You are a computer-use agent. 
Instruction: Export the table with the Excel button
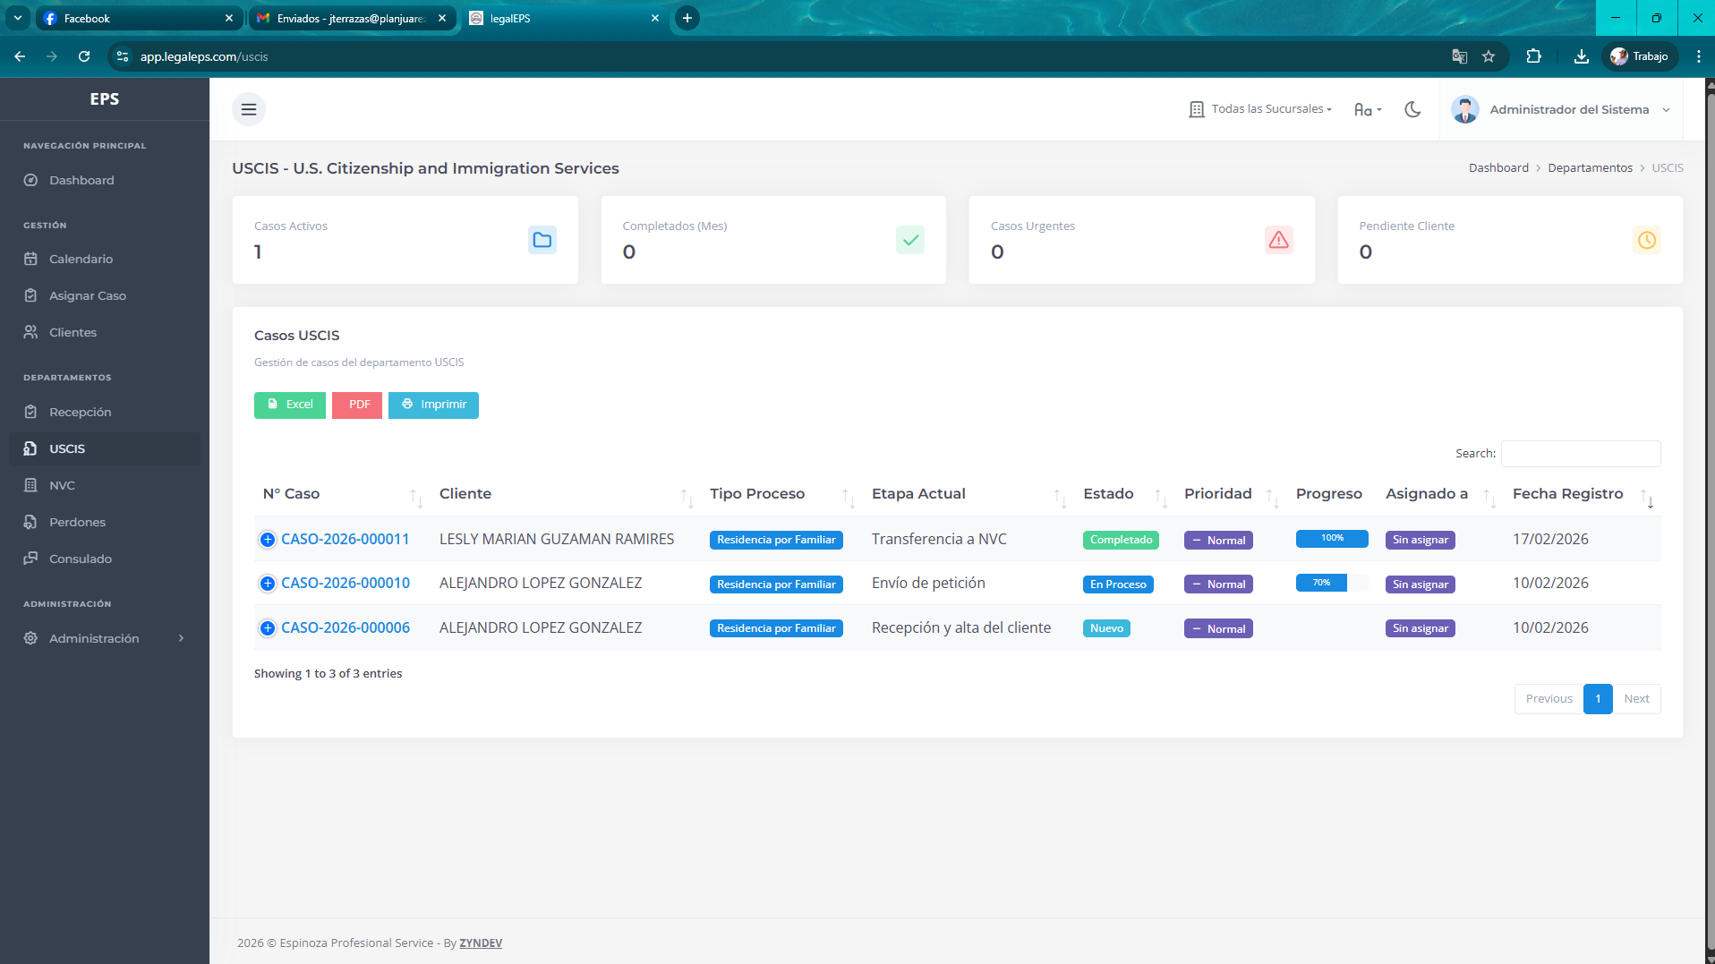290,405
